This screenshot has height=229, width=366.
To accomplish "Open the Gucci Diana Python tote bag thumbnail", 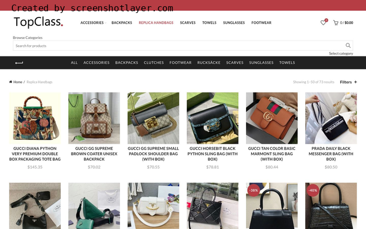I will tap(35, 118).
